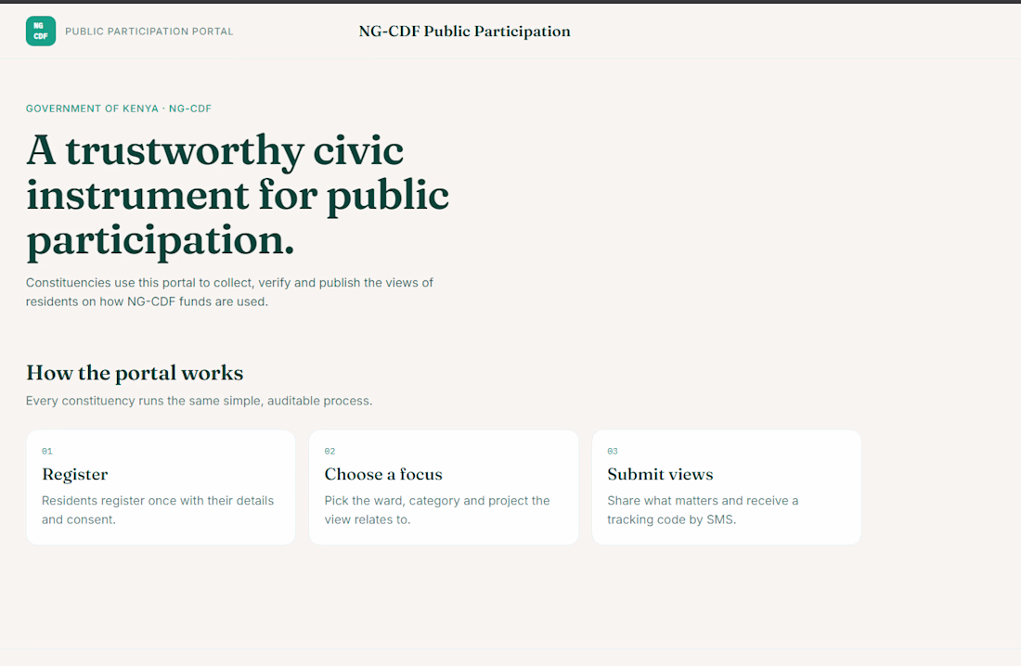Viewport: 1021px width, 666px height.
Task: Open the Choose a focus step card
Action: point(444,487)
